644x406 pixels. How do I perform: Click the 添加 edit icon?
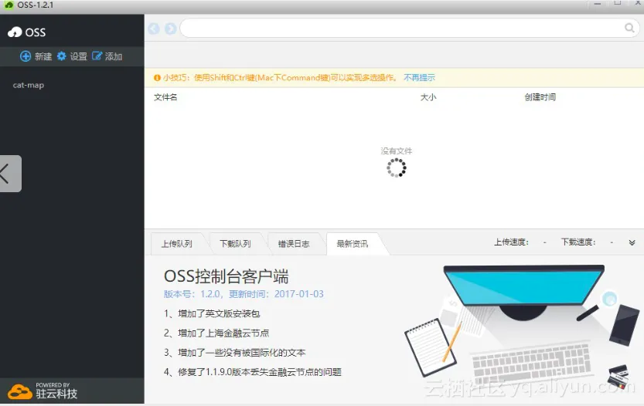(x=97, y=56)
